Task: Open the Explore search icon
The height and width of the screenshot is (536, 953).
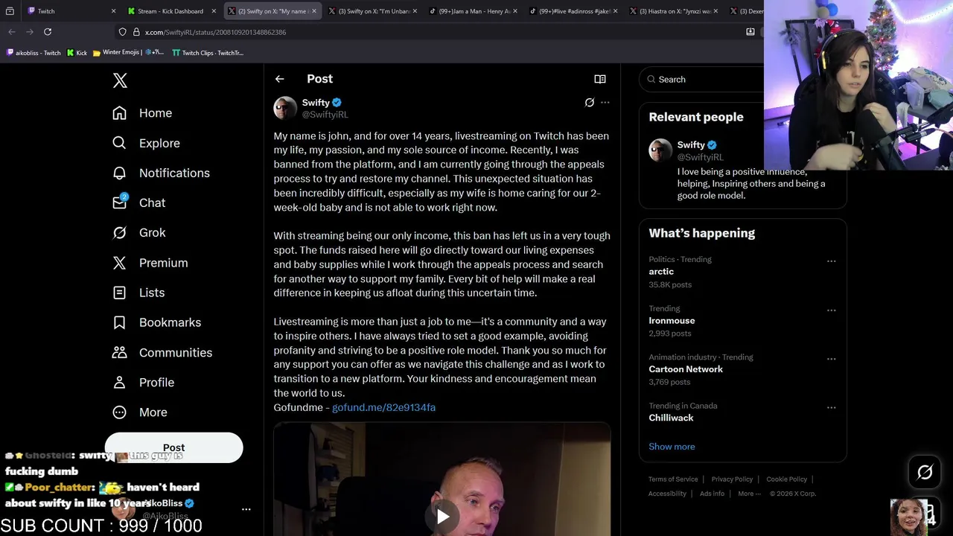Action: (x=119, y=143)
